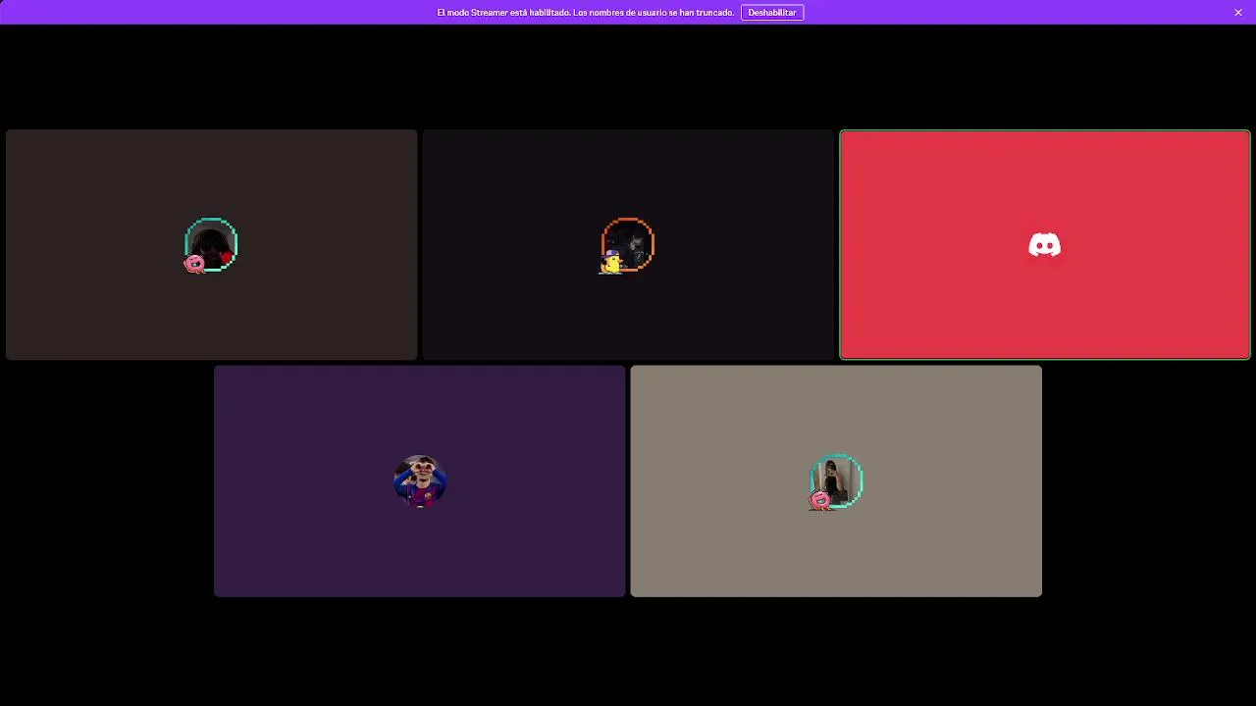Focus the red participant tile with green border
Screen dimensions: 1256x706
1045,245
